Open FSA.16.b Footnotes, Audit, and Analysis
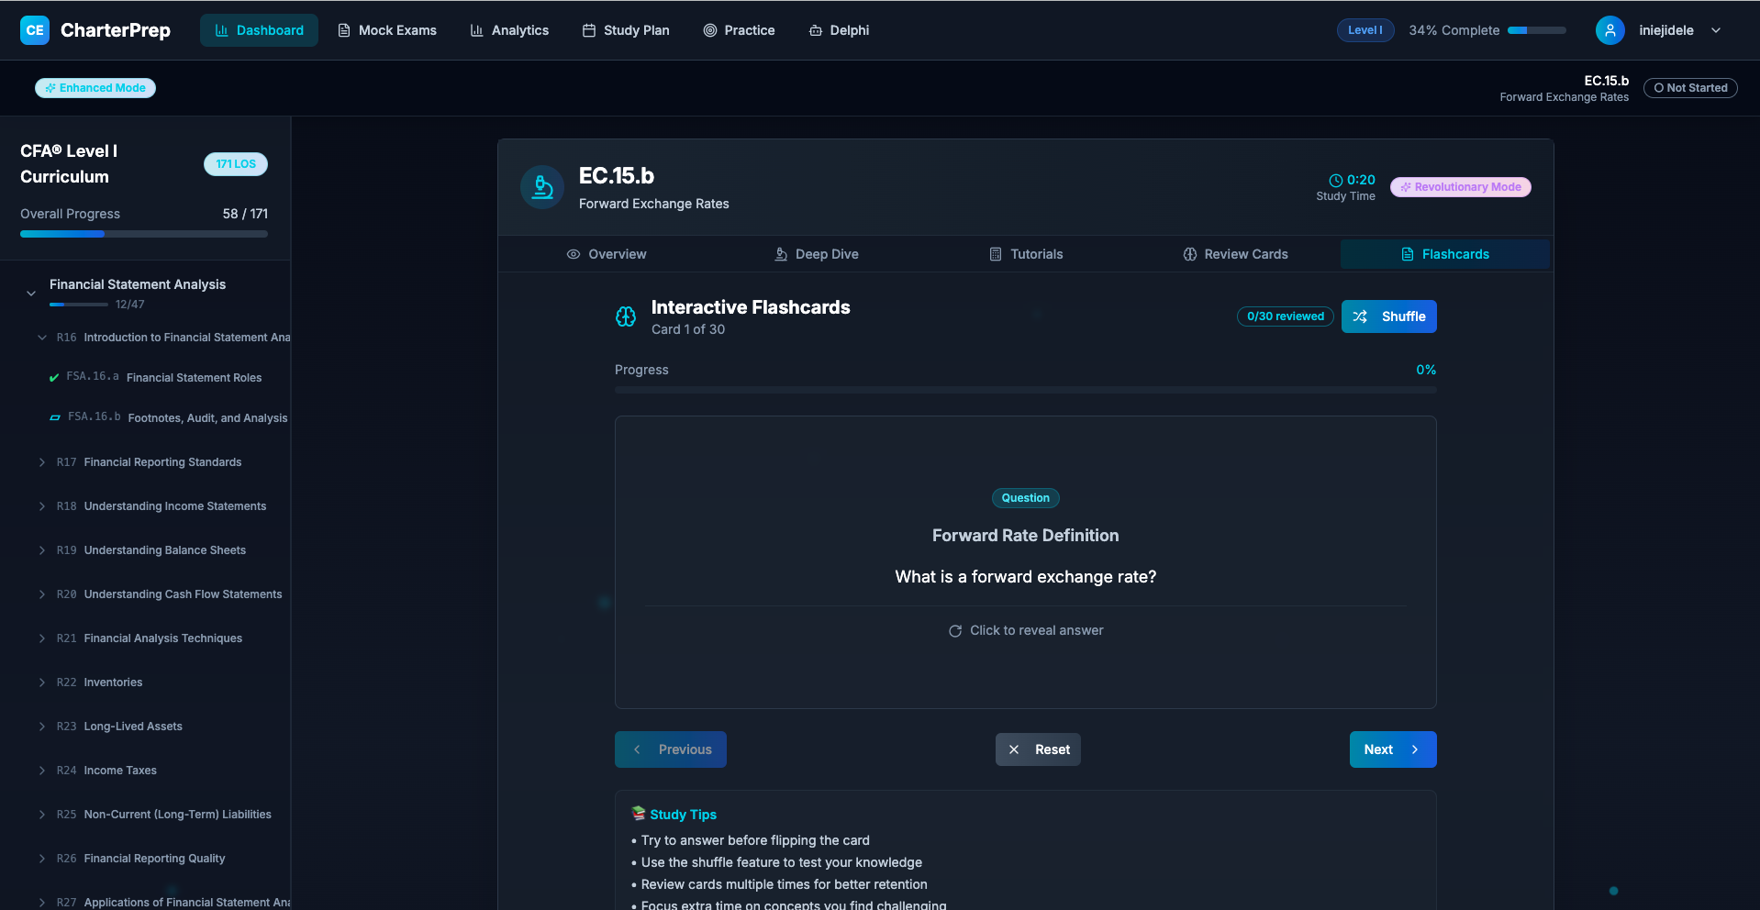Image resolution: width=1760 pixels, height=910 pixels. click(x=168, y=417)
